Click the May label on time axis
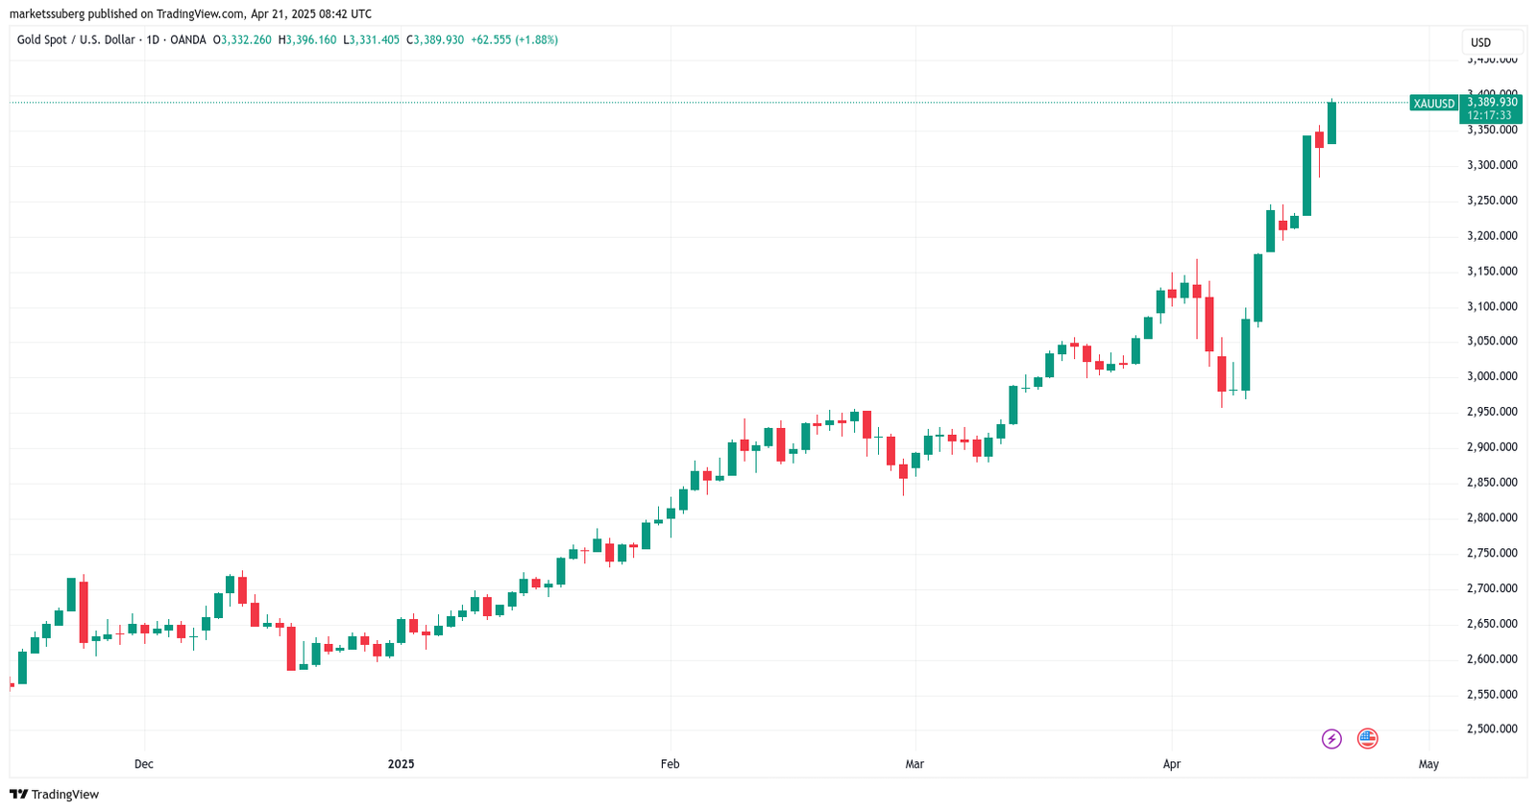This screenshot has height=811, width=1537. pyautogui.click(x=1428, y=764)
